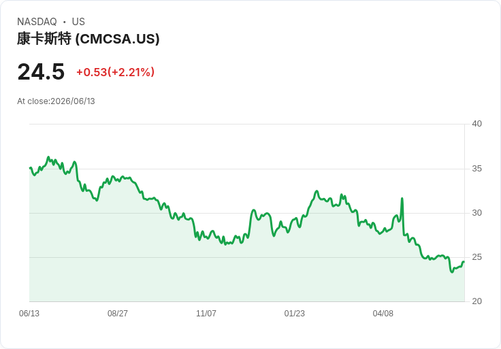Viewport: 501px width, 349px height.
Task: Click the 30 price axis label
Action: (476, 213)
